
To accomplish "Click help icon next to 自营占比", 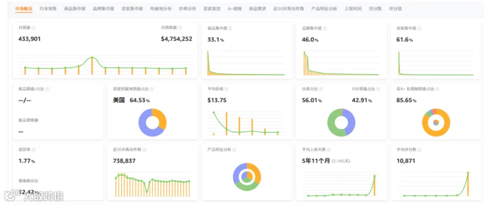I will tap(321, 89).
